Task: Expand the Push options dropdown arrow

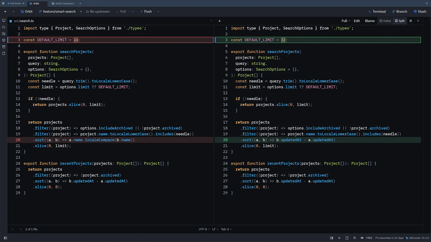Action: (158, 12)
